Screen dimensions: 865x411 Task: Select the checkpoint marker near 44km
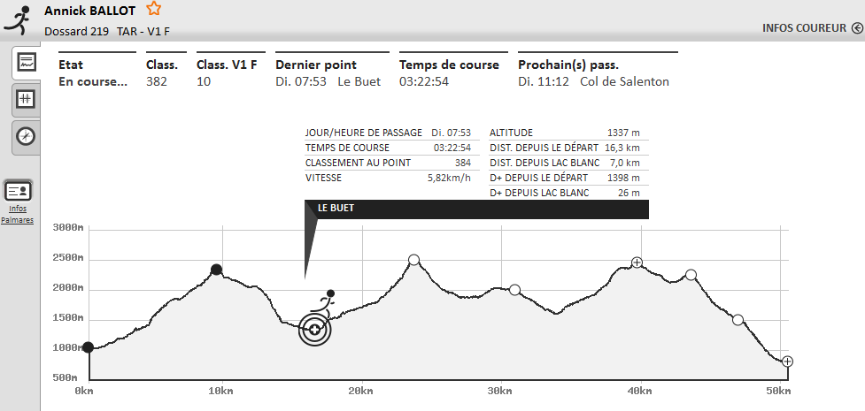[x=691, y=275]
